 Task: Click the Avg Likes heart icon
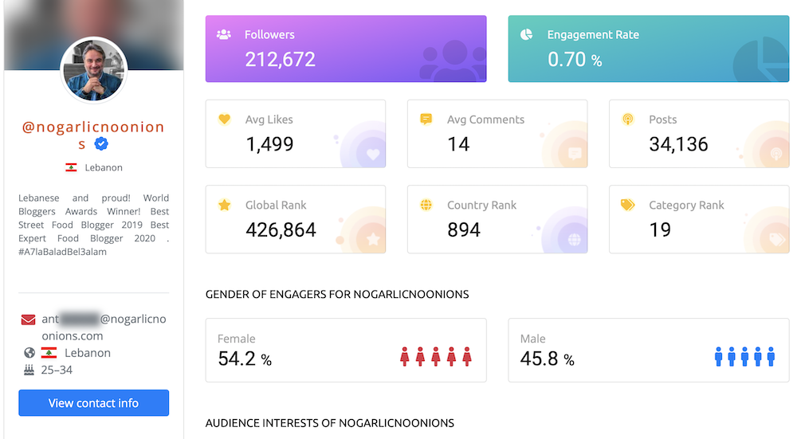point(224,120)
